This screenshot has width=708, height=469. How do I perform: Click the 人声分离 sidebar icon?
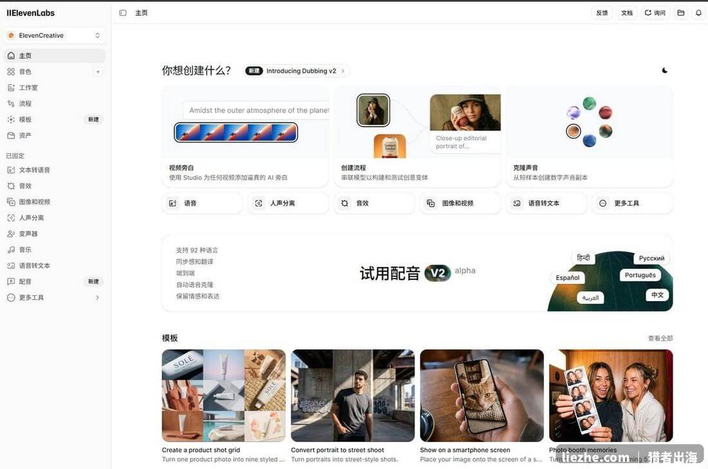(12, 217)
